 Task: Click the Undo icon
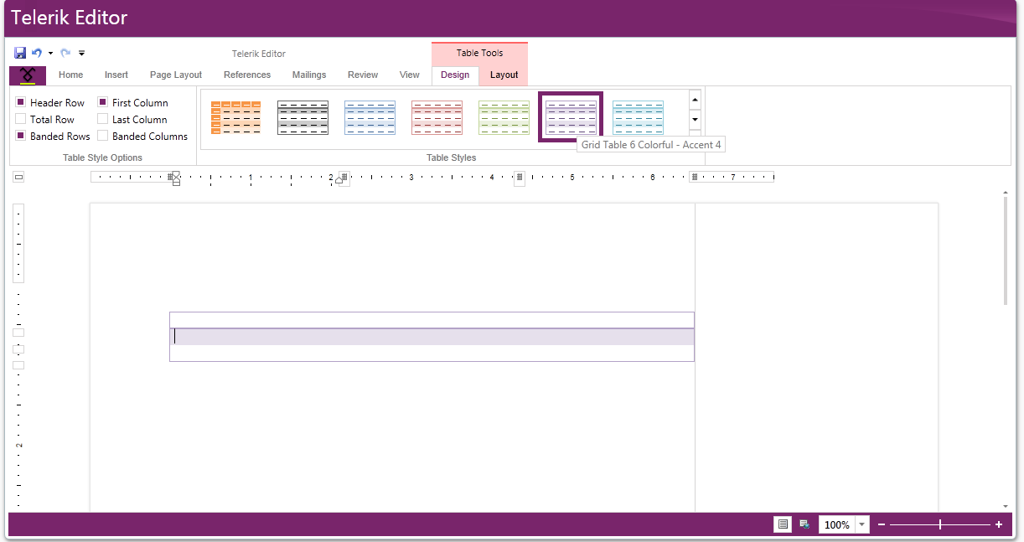(x=36, y=52)
